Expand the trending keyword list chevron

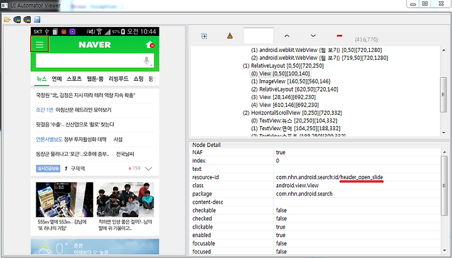point(148,168)
